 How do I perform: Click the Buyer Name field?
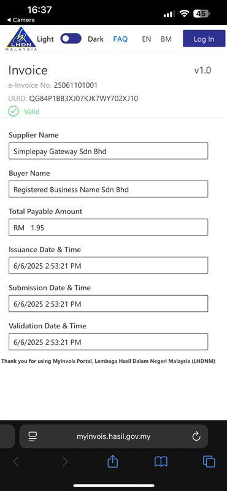(x=109, y=189)
